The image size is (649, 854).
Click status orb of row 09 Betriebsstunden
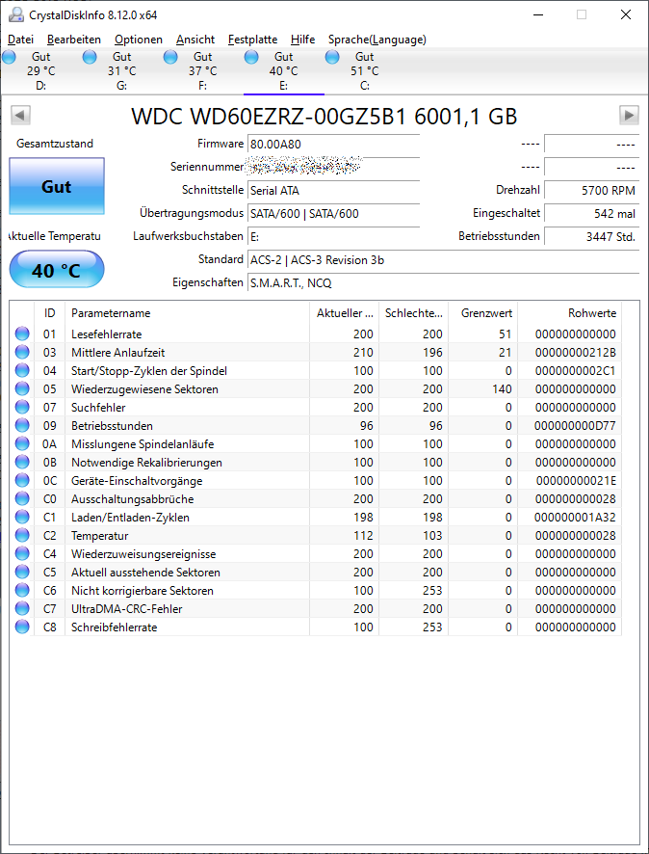[22, 426]
